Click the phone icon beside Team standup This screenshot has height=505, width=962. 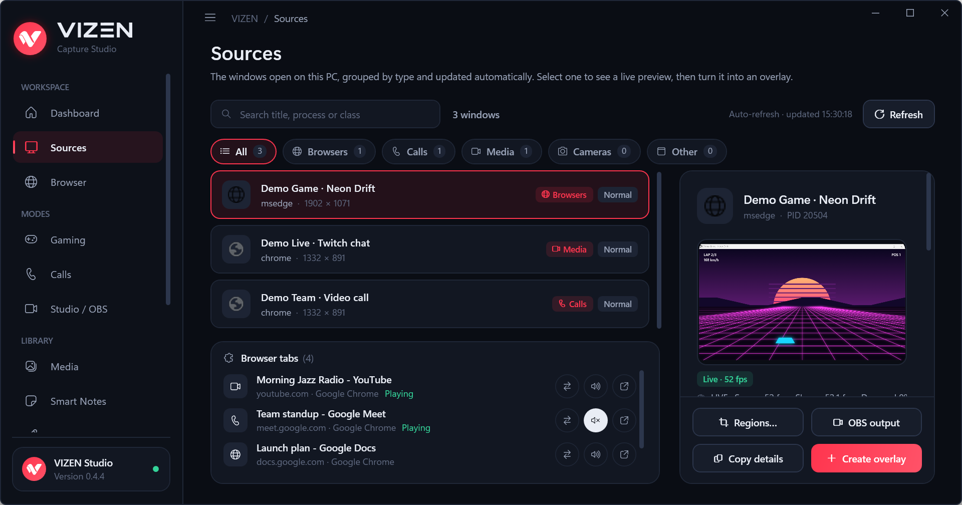click(235, 420)
